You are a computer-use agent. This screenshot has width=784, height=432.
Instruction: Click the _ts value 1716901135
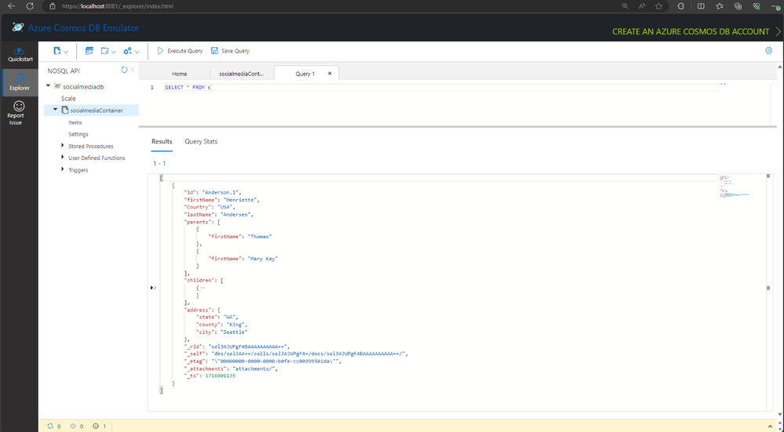click(x=220, y=376)
